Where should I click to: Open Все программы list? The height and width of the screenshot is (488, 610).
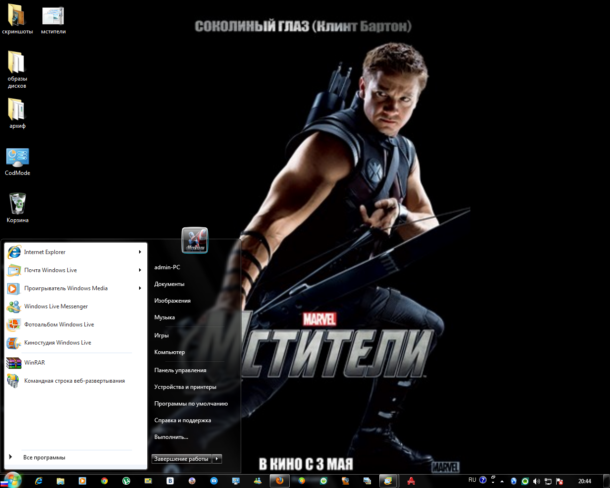coord(44,457)
